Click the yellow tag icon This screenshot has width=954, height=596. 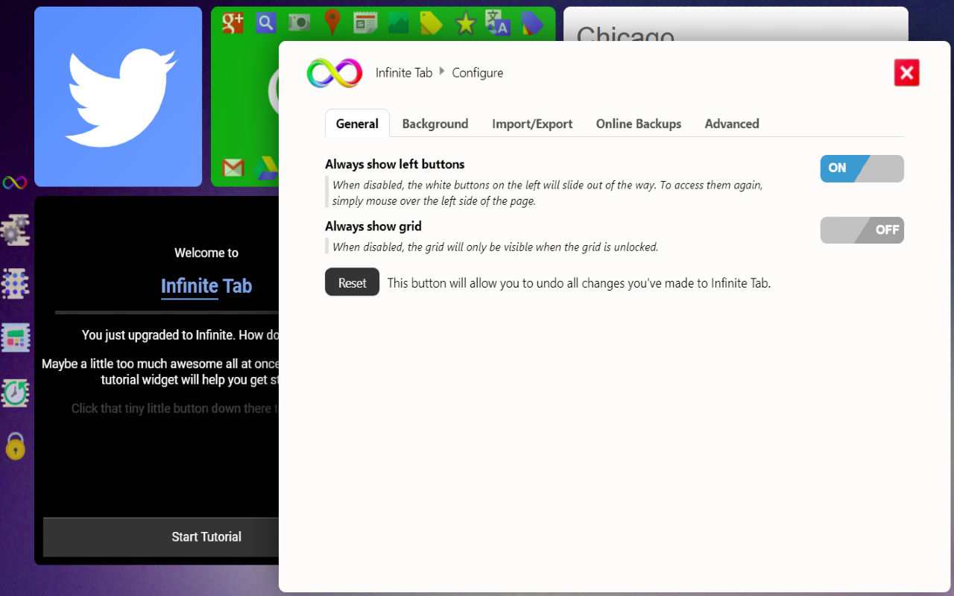(432, 23)
